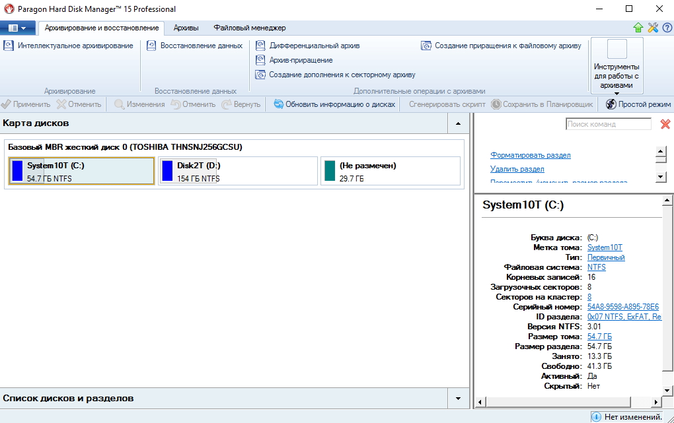Screen dimensions: 674x423
Task: Select the unallocated (Не размечен) 29.7 ГБ block
Action: click(x=391, y=171)
